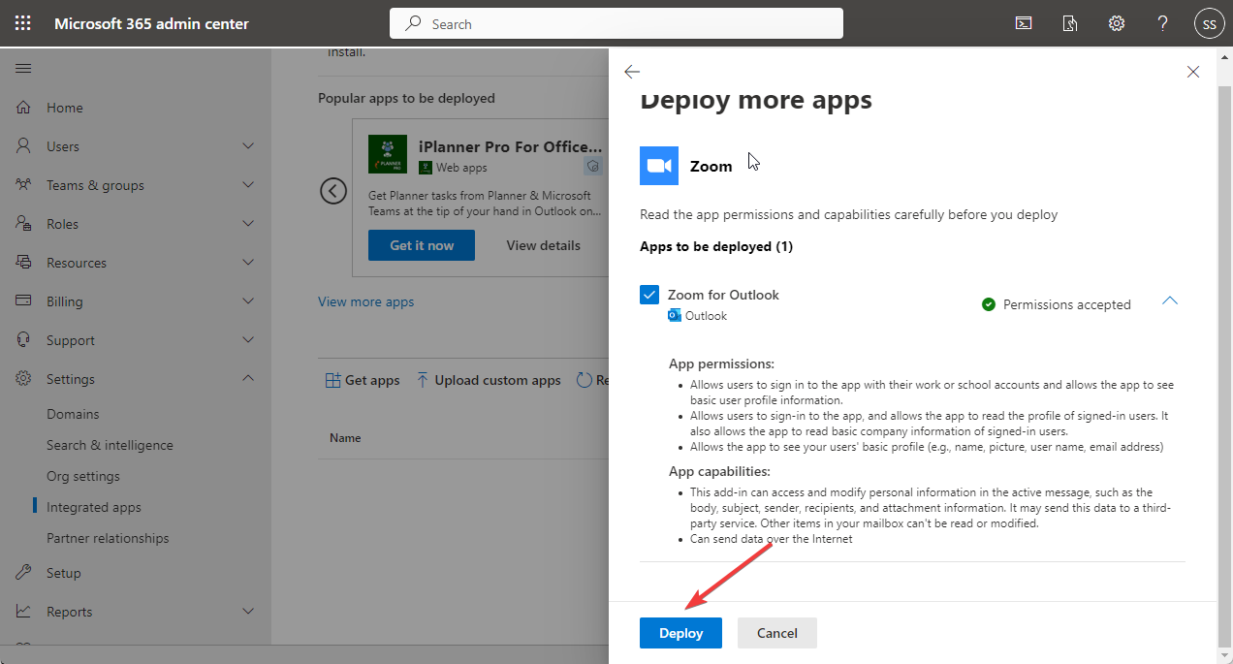This screenshot has height=664, width=1233.
Task: Click the Resources icon in sidebar
Action: coord(24,263)
